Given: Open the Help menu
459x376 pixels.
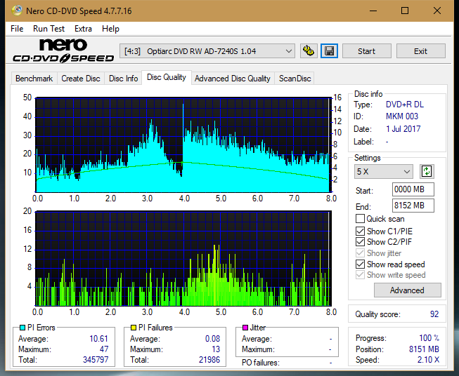Looking at the screenshot, I should [x=110, y=29].
